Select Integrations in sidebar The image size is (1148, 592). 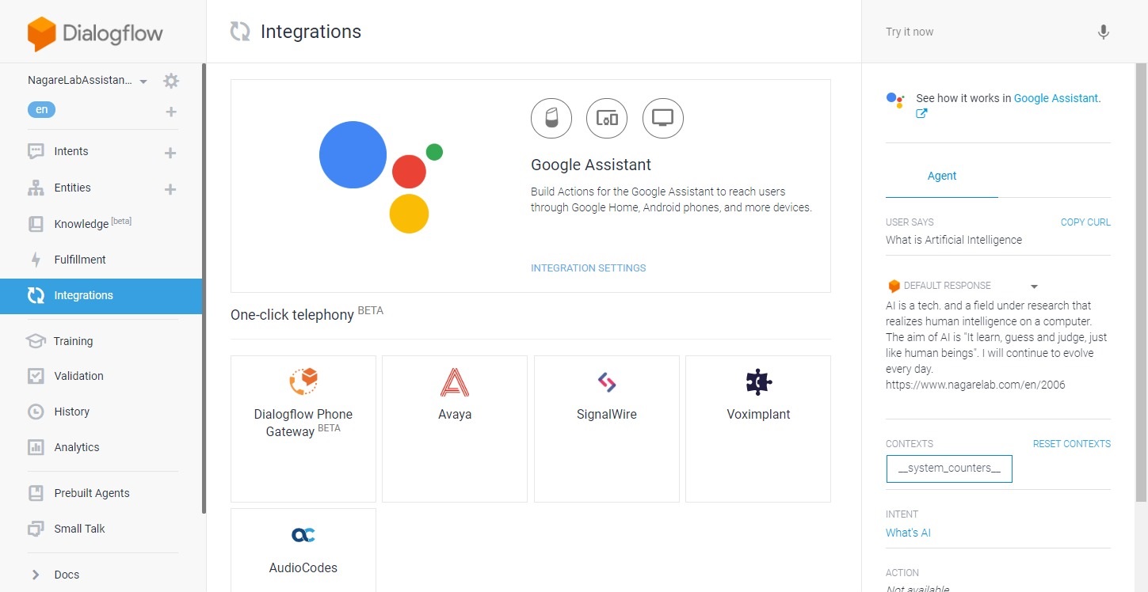[x=101, y=296]
